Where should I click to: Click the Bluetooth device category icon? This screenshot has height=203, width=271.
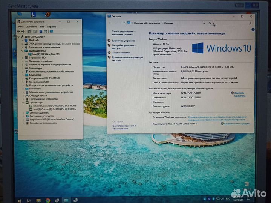click(x=26, y=40)
